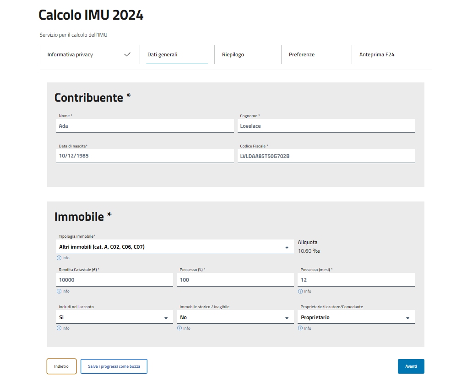Focus the Rendita Catastale field

point(114,280)
